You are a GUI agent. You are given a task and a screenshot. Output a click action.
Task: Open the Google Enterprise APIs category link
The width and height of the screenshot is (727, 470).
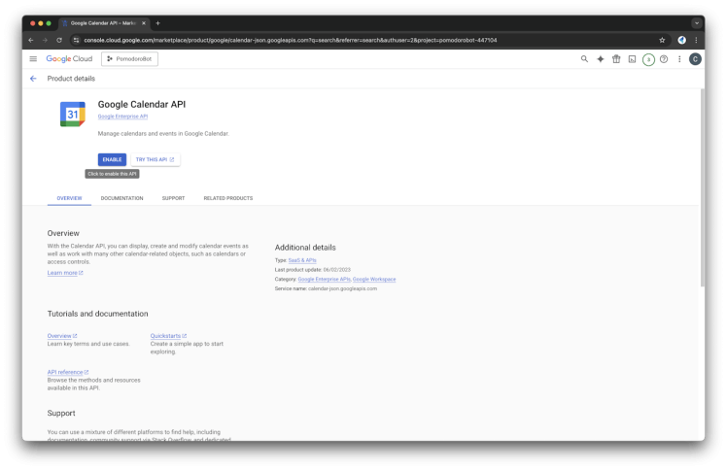[x=324, y=279]
